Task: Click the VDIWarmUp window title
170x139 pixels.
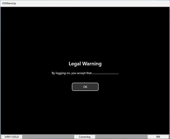Action: tap(8, 3)
